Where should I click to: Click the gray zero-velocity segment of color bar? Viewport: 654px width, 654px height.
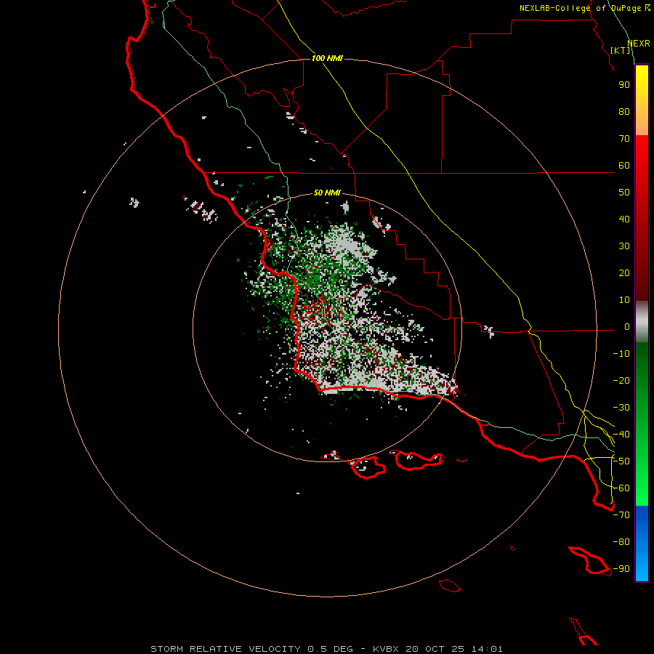(642, 322)
